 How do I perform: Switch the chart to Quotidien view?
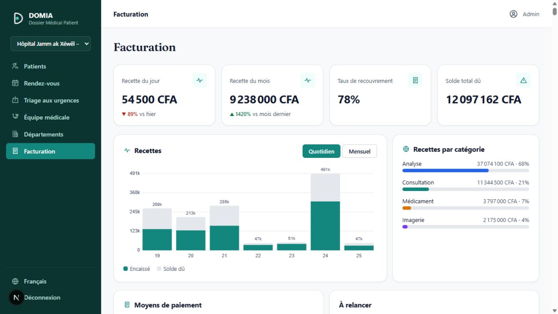pos(322,151)
